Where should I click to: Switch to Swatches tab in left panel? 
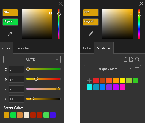23,48
